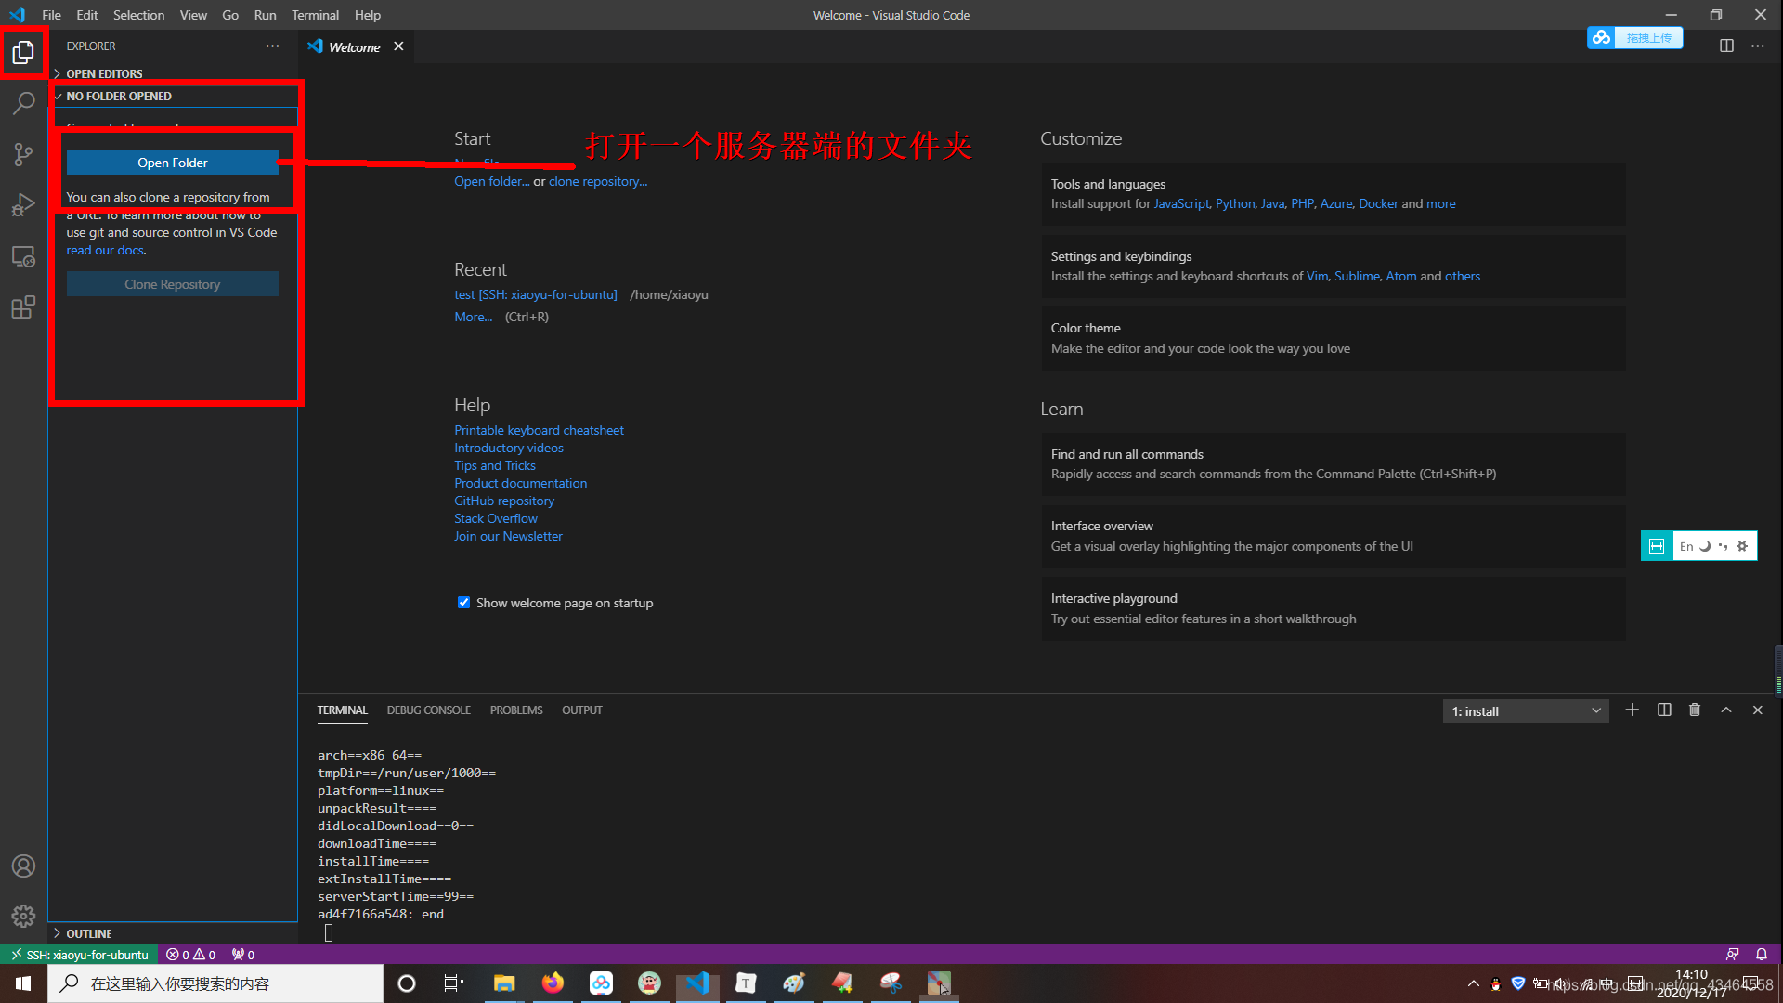
Task: Click the Settings gear icon
Action: [x=23, y=916]
